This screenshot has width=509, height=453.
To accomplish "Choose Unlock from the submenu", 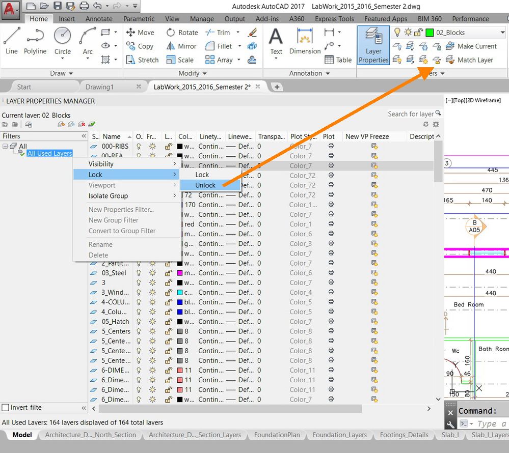I will 210,185.
